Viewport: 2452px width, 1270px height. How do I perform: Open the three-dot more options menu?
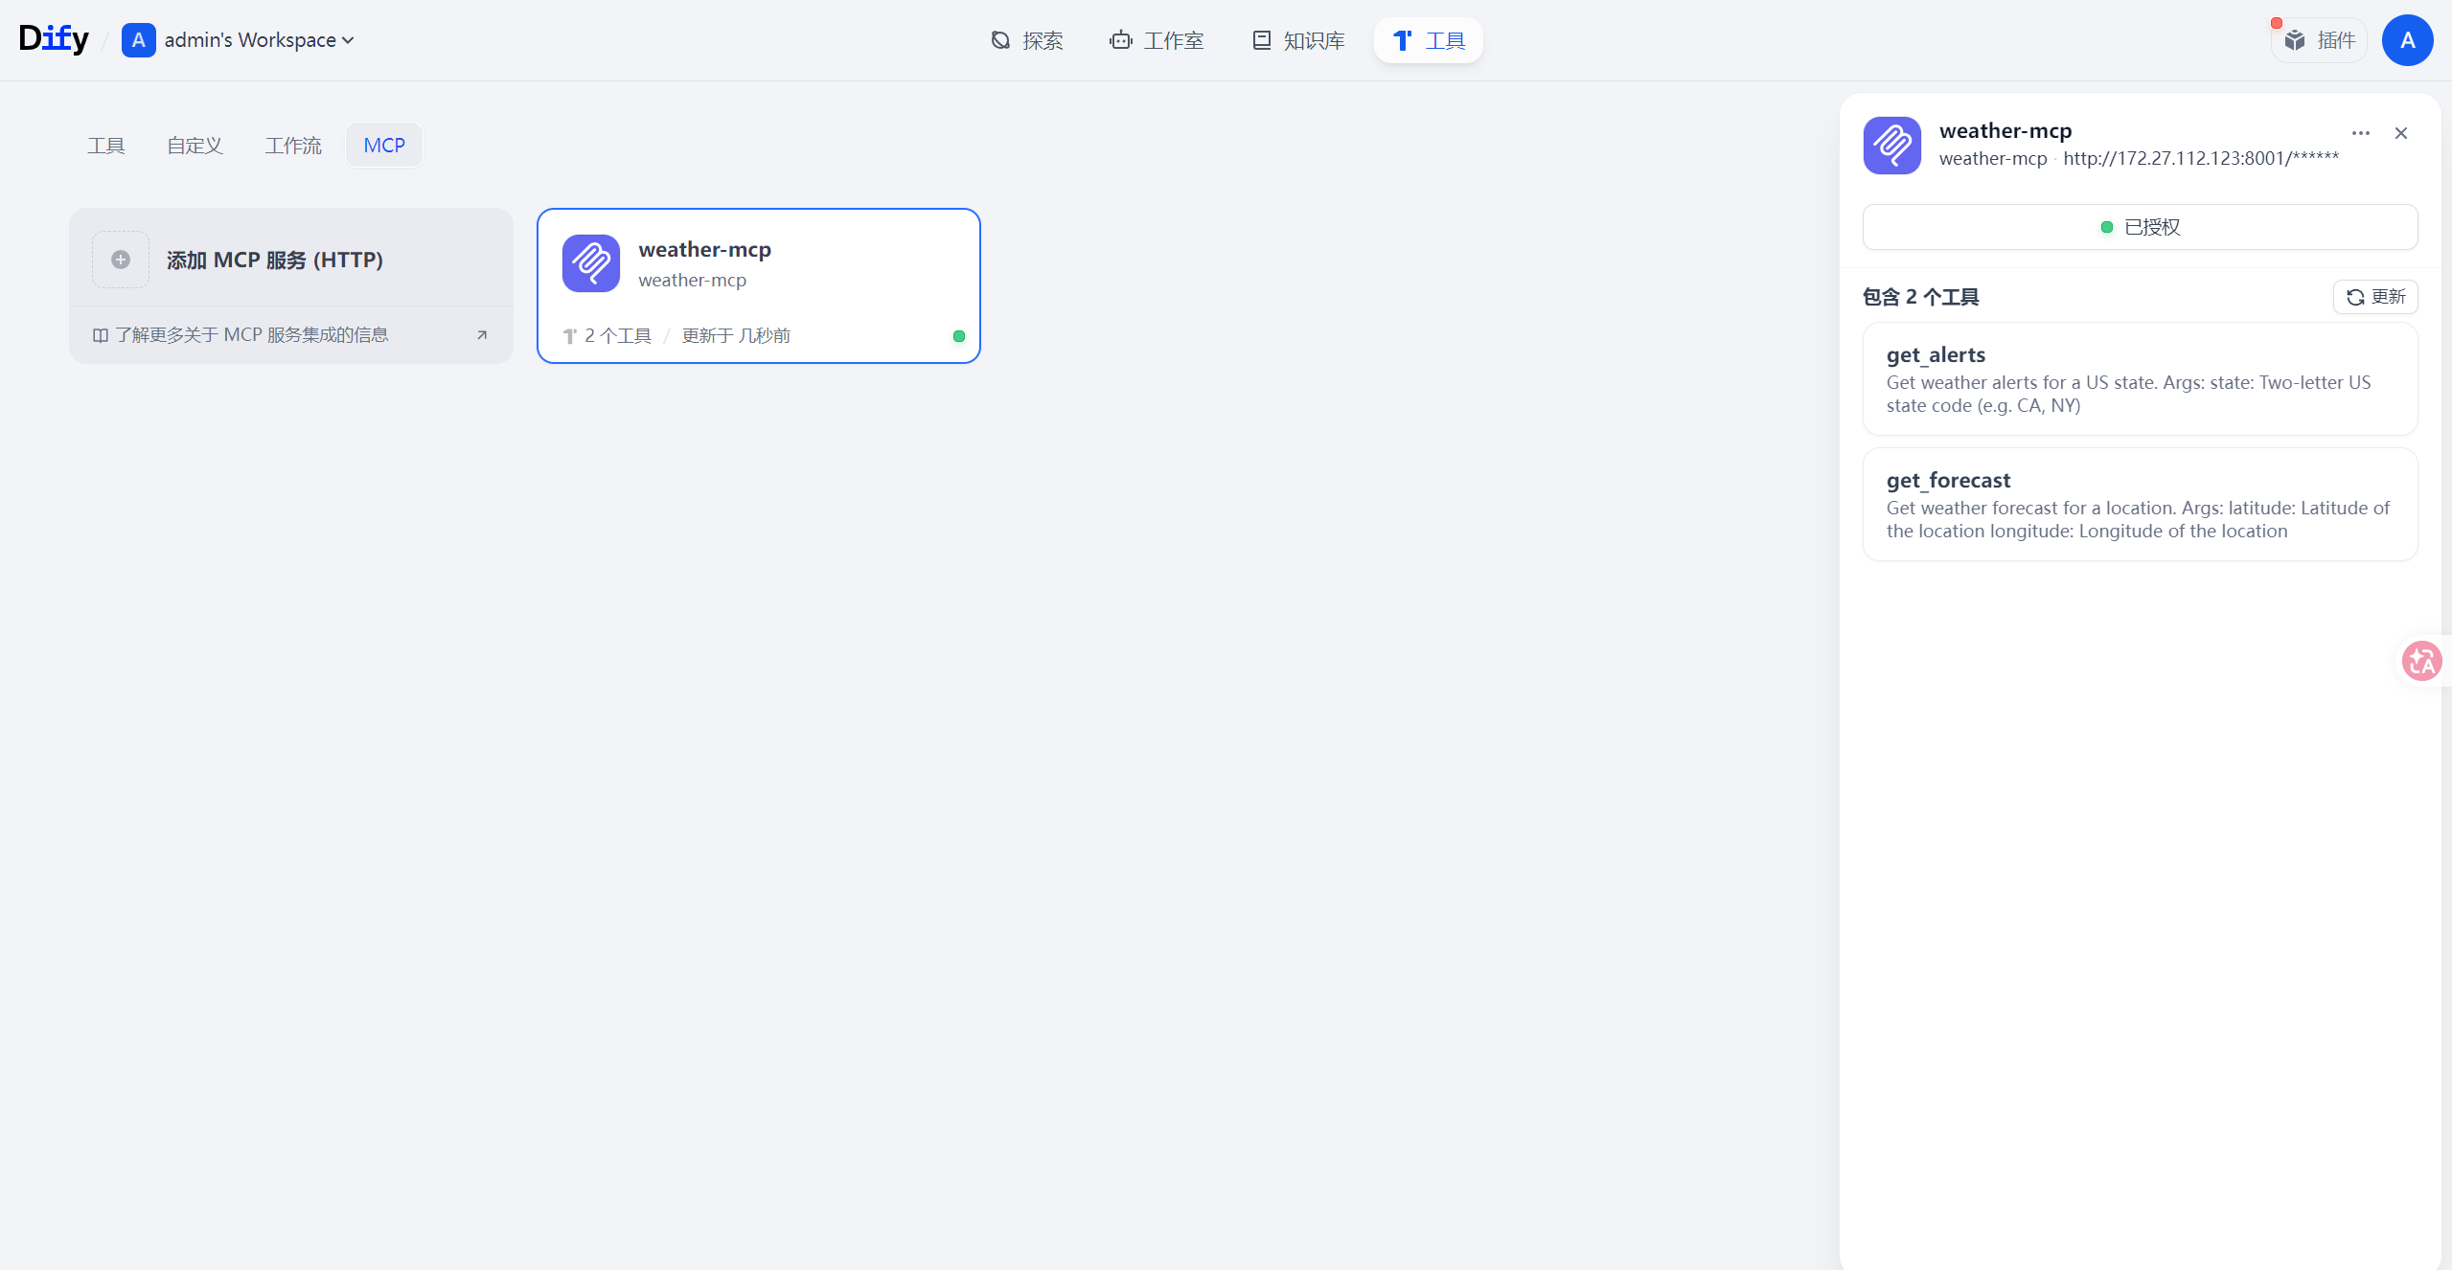2360,133
